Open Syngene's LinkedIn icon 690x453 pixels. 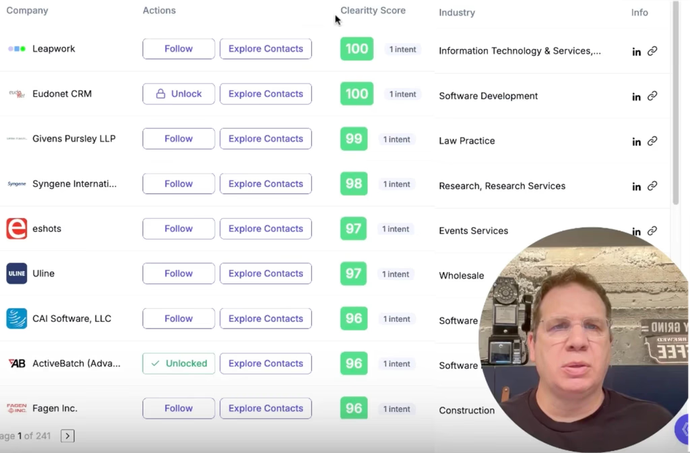point(636,186)
